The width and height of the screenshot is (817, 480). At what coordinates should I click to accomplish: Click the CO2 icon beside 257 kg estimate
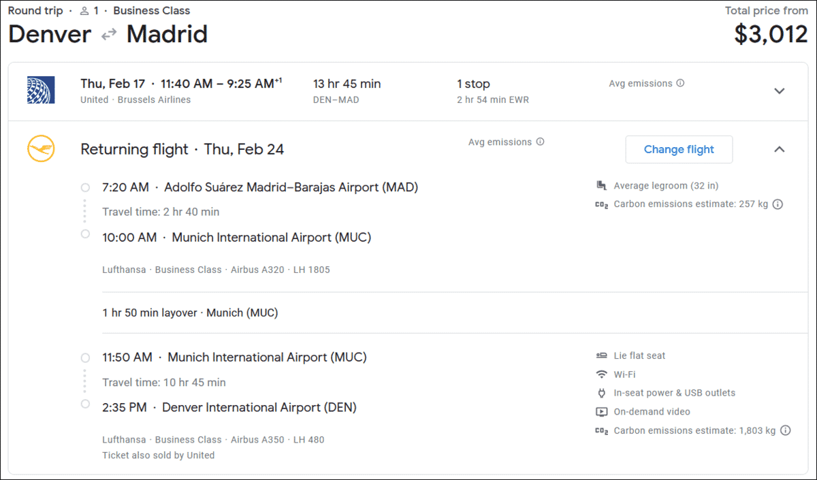click(601, 204)
